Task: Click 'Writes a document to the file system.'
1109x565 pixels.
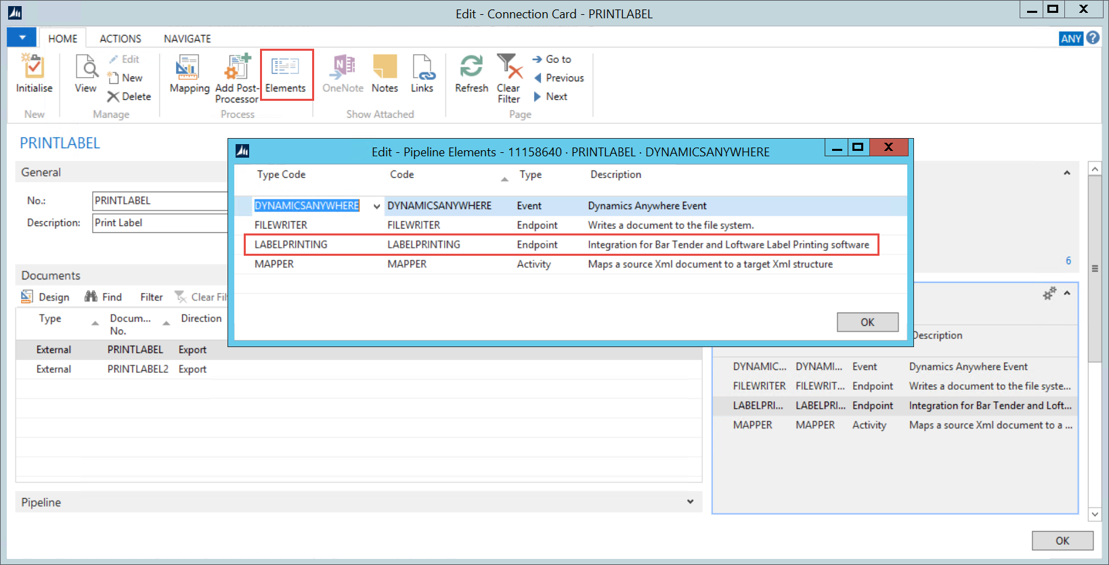Action: point(670,225)
